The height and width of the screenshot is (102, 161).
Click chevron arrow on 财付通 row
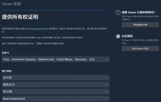pos(106,92)
